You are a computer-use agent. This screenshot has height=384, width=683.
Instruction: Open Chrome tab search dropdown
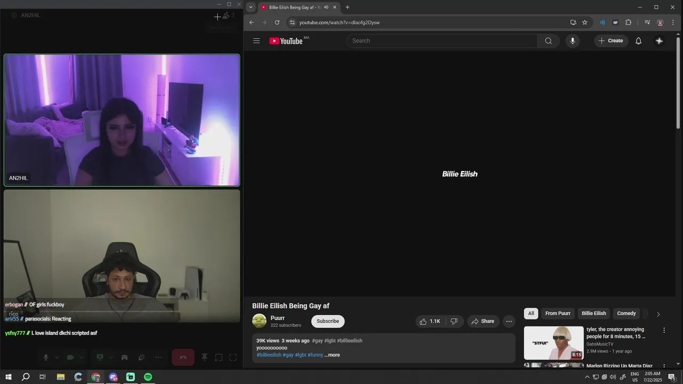pyautogui.click(x=251, y=7)
